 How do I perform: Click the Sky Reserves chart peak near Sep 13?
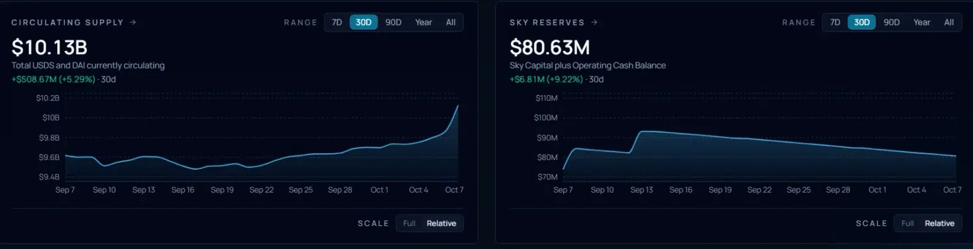tap(642, 131)
